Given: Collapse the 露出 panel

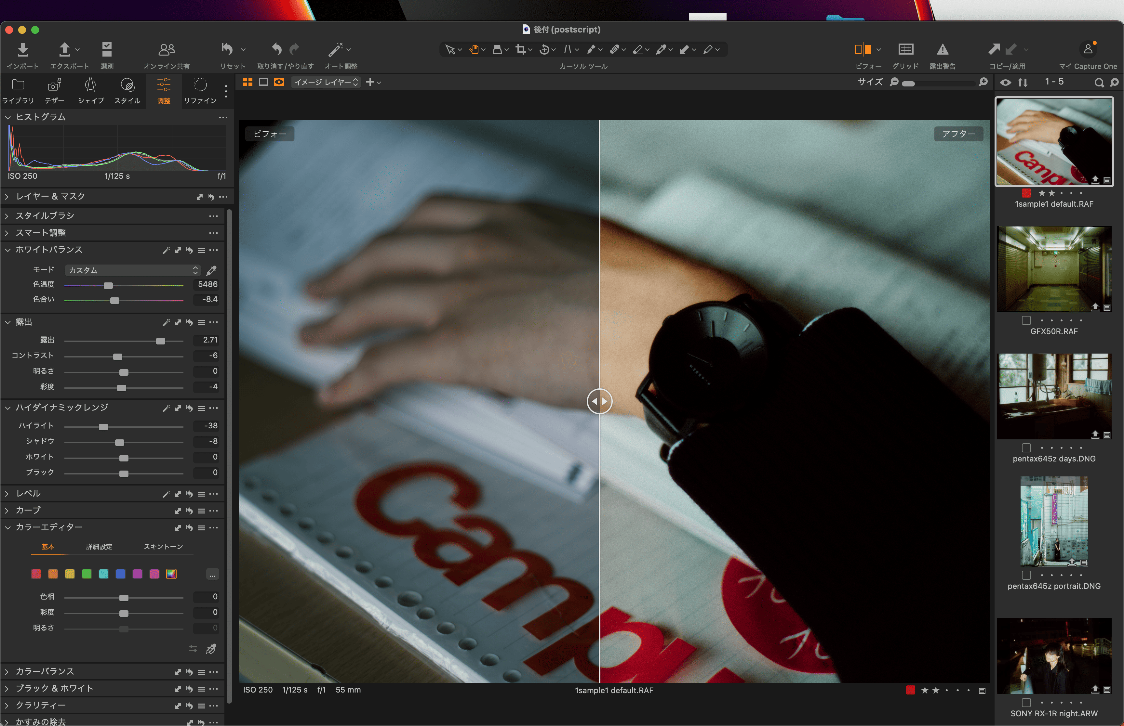Looking at the screenshot, I should tap(7, 322).
